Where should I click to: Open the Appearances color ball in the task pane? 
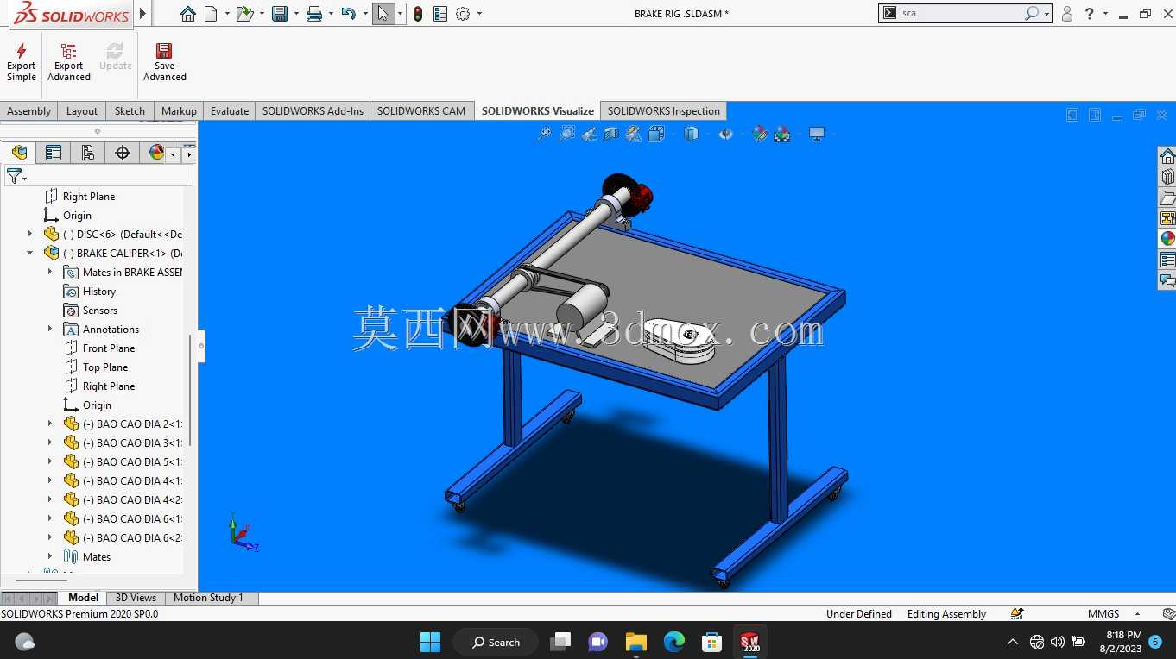(1167, 239)
